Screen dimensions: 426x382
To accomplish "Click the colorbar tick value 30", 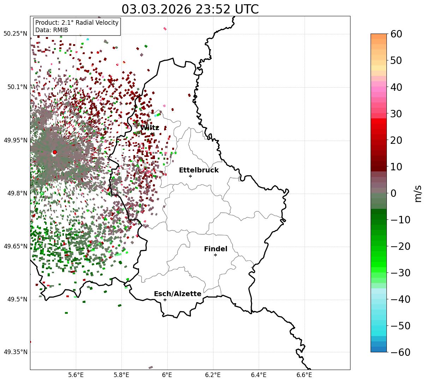I will (397, 114).
